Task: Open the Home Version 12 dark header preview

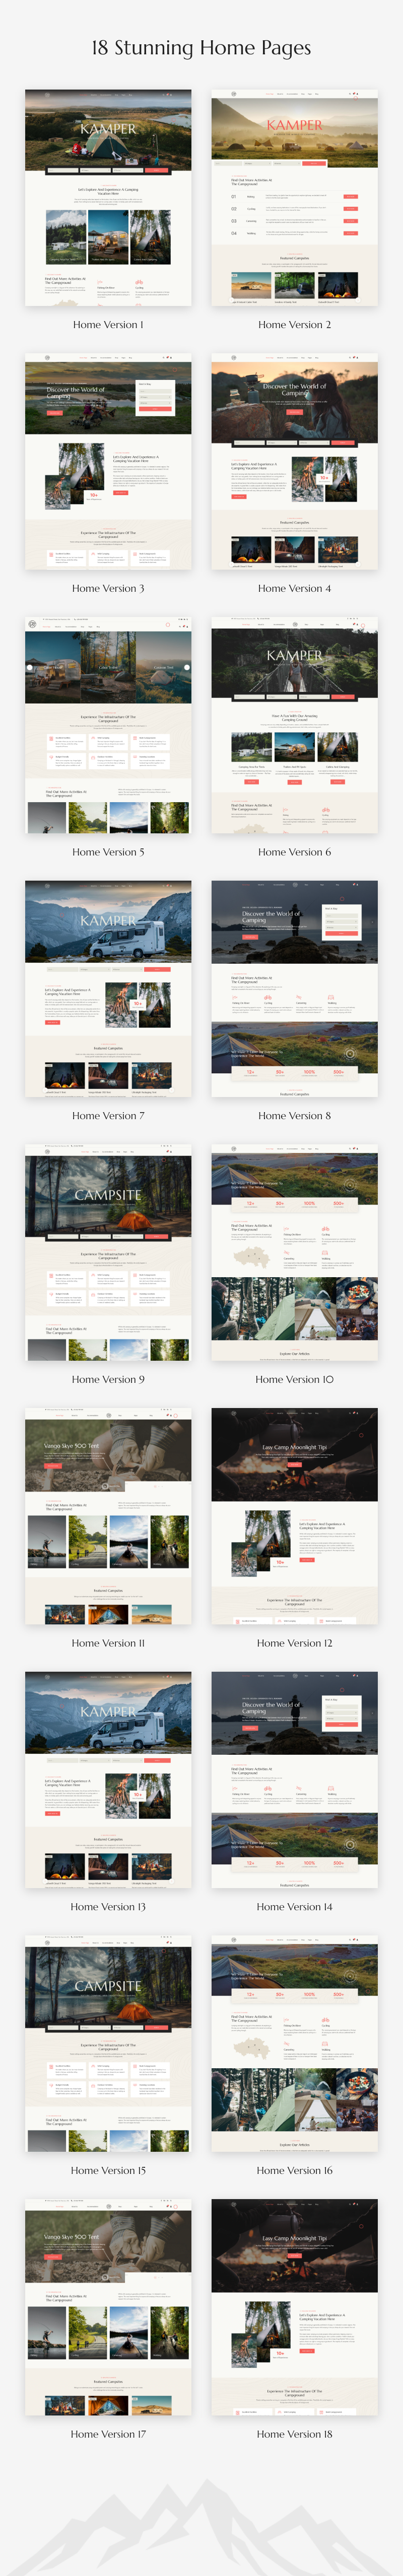Action: (294, 1516)
